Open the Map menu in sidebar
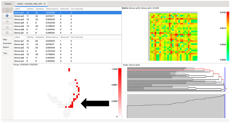231x125 pixels. click(x=5, y=40)
